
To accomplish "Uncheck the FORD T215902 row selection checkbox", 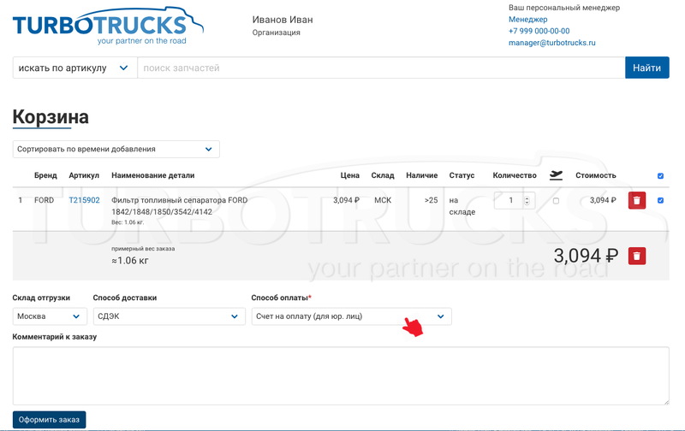I will click(x=660, y=201).
